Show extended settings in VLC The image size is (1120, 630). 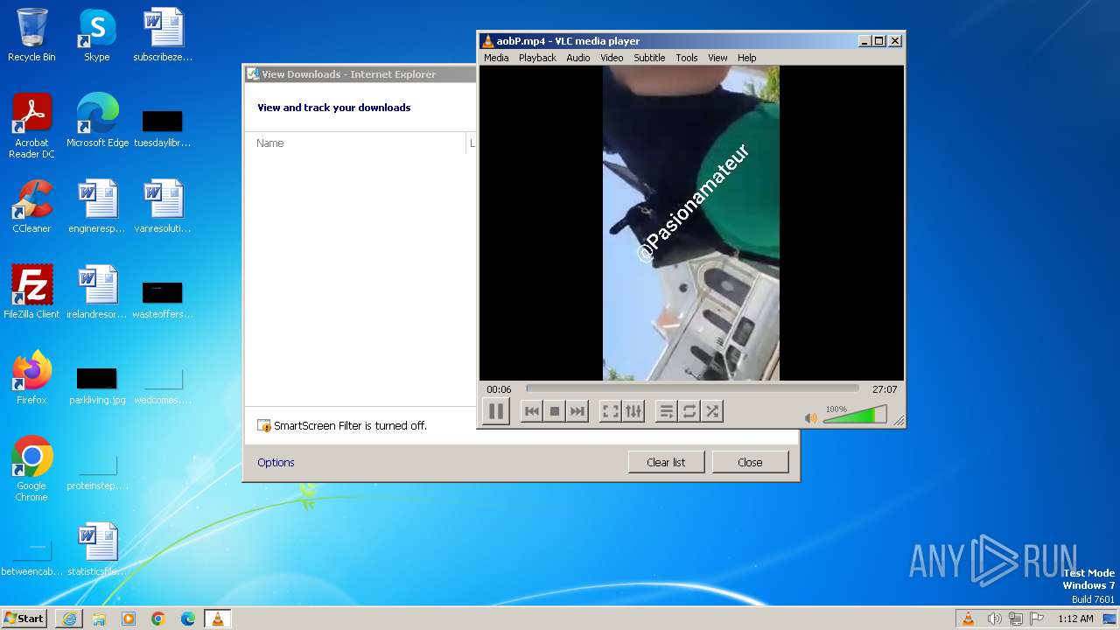(x=633, y=411)
